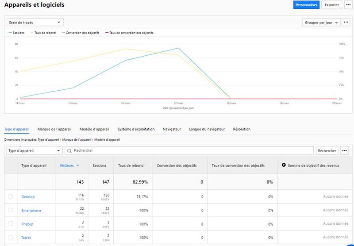354x246 pixels.
Task: Check the Smartphone row checkbox
Action: pyautogui.click(x=11, y=210)
